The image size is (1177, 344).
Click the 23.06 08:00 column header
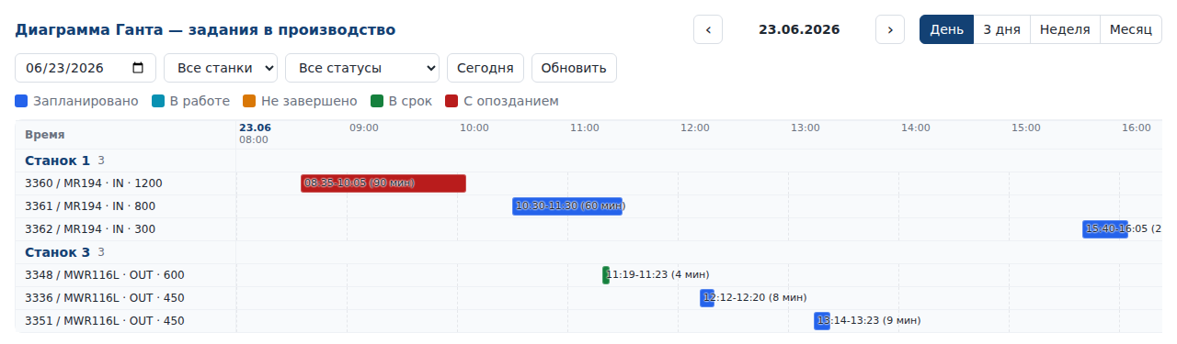pyautogui.click(x=255, y=134)
